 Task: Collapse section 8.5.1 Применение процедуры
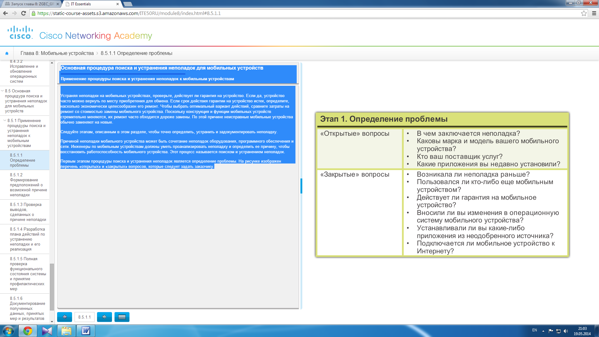pyautogui.click(x=5, y=121)
